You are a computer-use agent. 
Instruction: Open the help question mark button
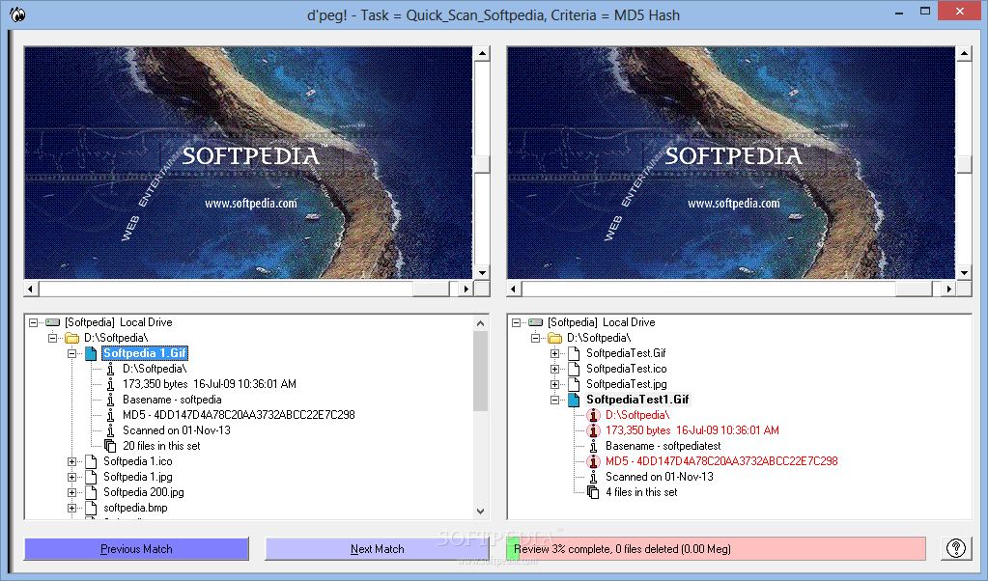956,548
